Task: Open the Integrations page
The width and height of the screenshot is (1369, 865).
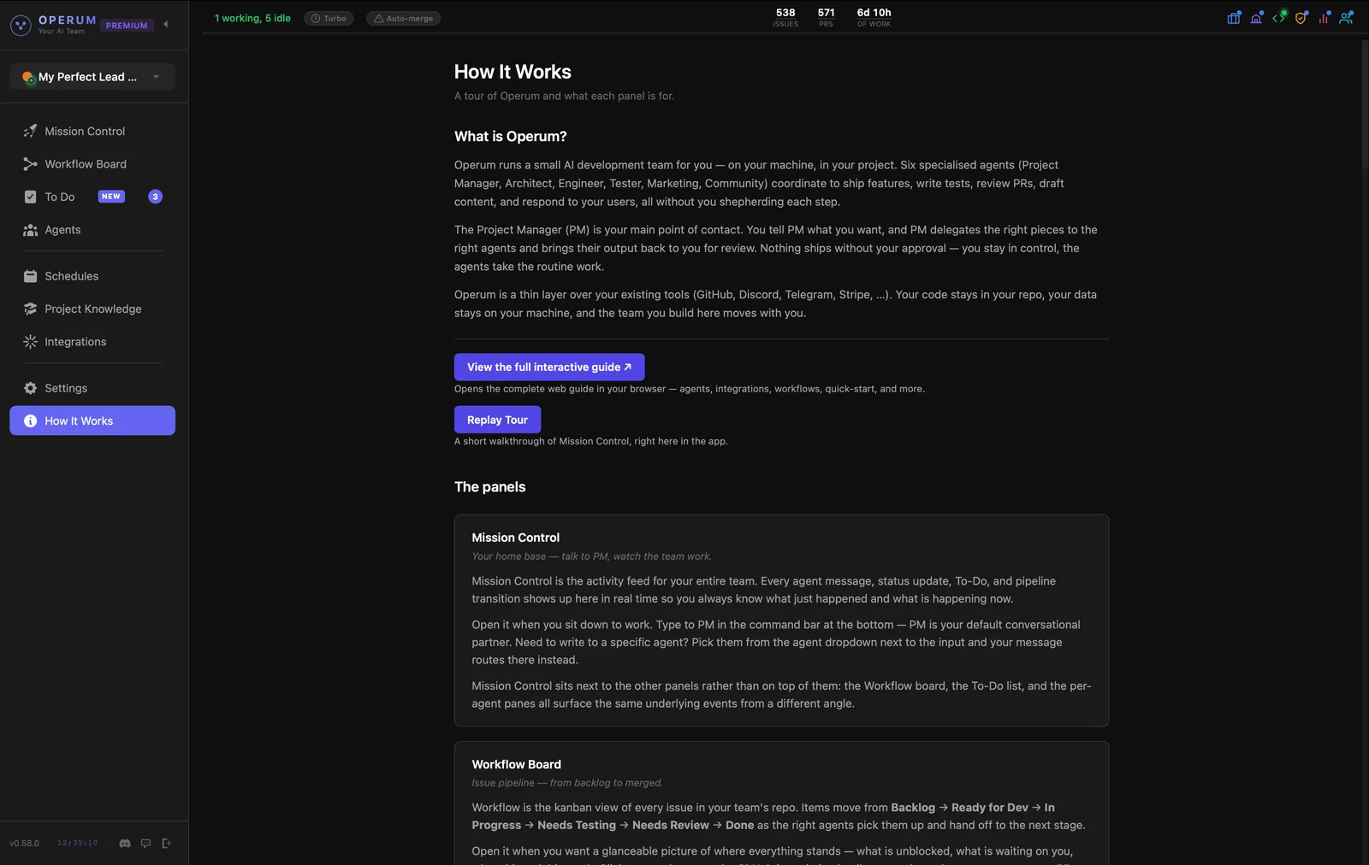Action: [x=92, y=342]
